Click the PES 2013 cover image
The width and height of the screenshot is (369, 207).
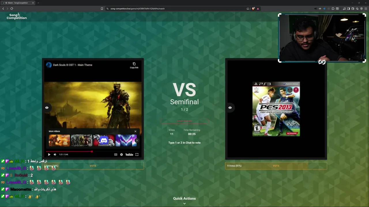click(276, 109)
